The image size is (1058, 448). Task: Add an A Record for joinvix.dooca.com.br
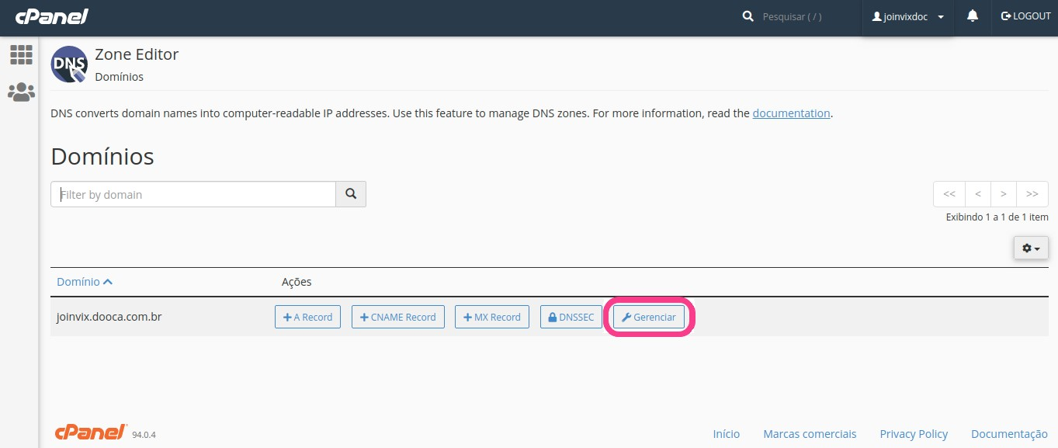pos(307,317)
